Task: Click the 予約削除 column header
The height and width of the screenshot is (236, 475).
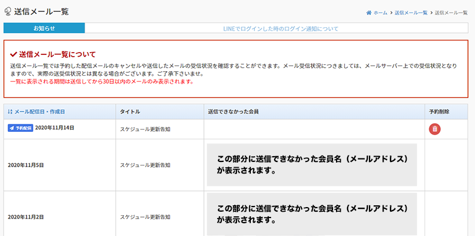Action: tap(439, 111)
